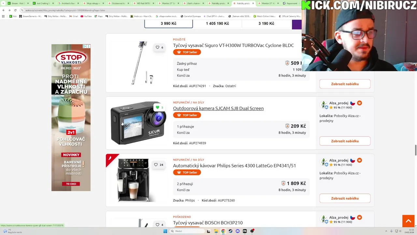Unfavorite the SJCAM SJ8 camera green heart
This screenshot has height=235, width=417.
point(157,107)
